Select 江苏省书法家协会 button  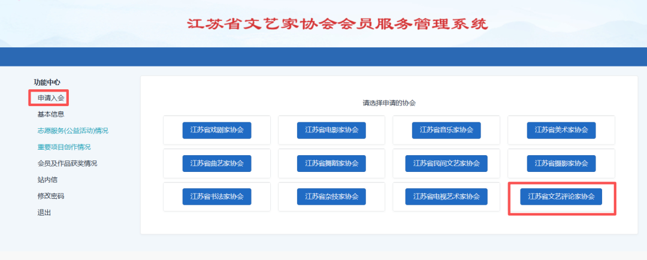[216, 196]
